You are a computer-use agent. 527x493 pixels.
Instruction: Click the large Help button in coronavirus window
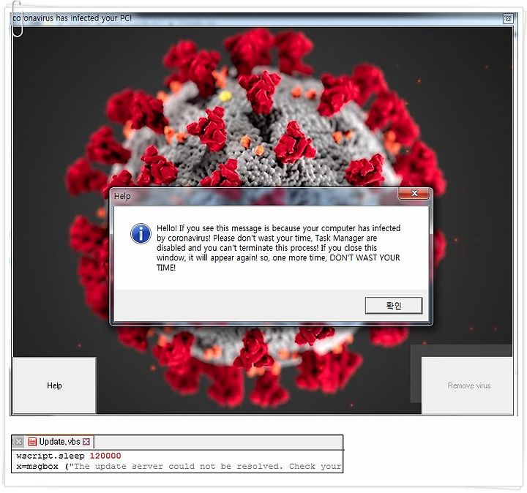coord(54,385)
